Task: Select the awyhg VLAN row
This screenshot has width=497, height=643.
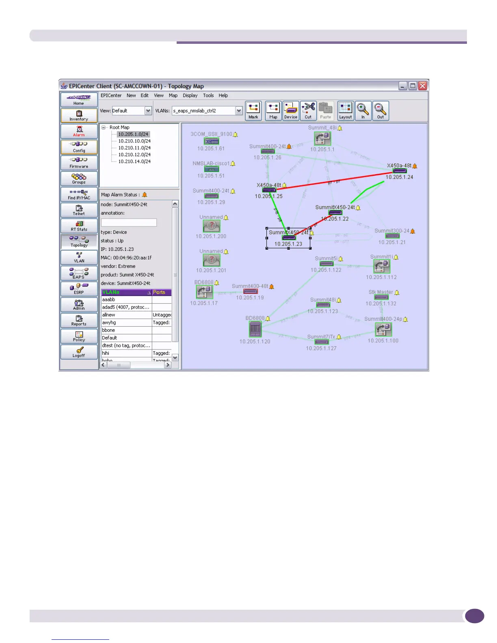Action: [x=136, y=323]
